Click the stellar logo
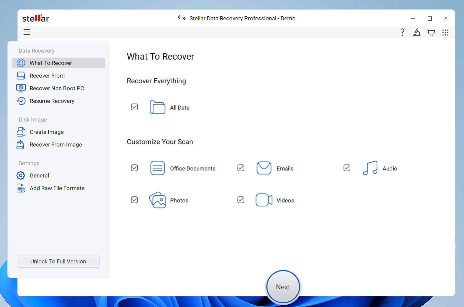 coord(36,18)
